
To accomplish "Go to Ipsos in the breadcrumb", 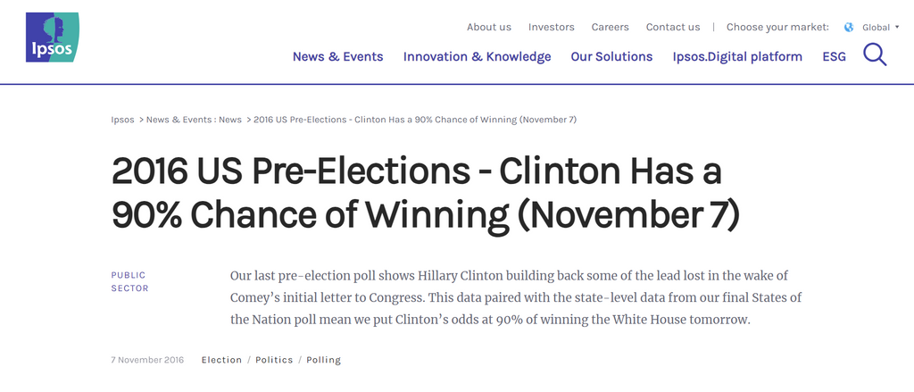I will coord(123,120).
